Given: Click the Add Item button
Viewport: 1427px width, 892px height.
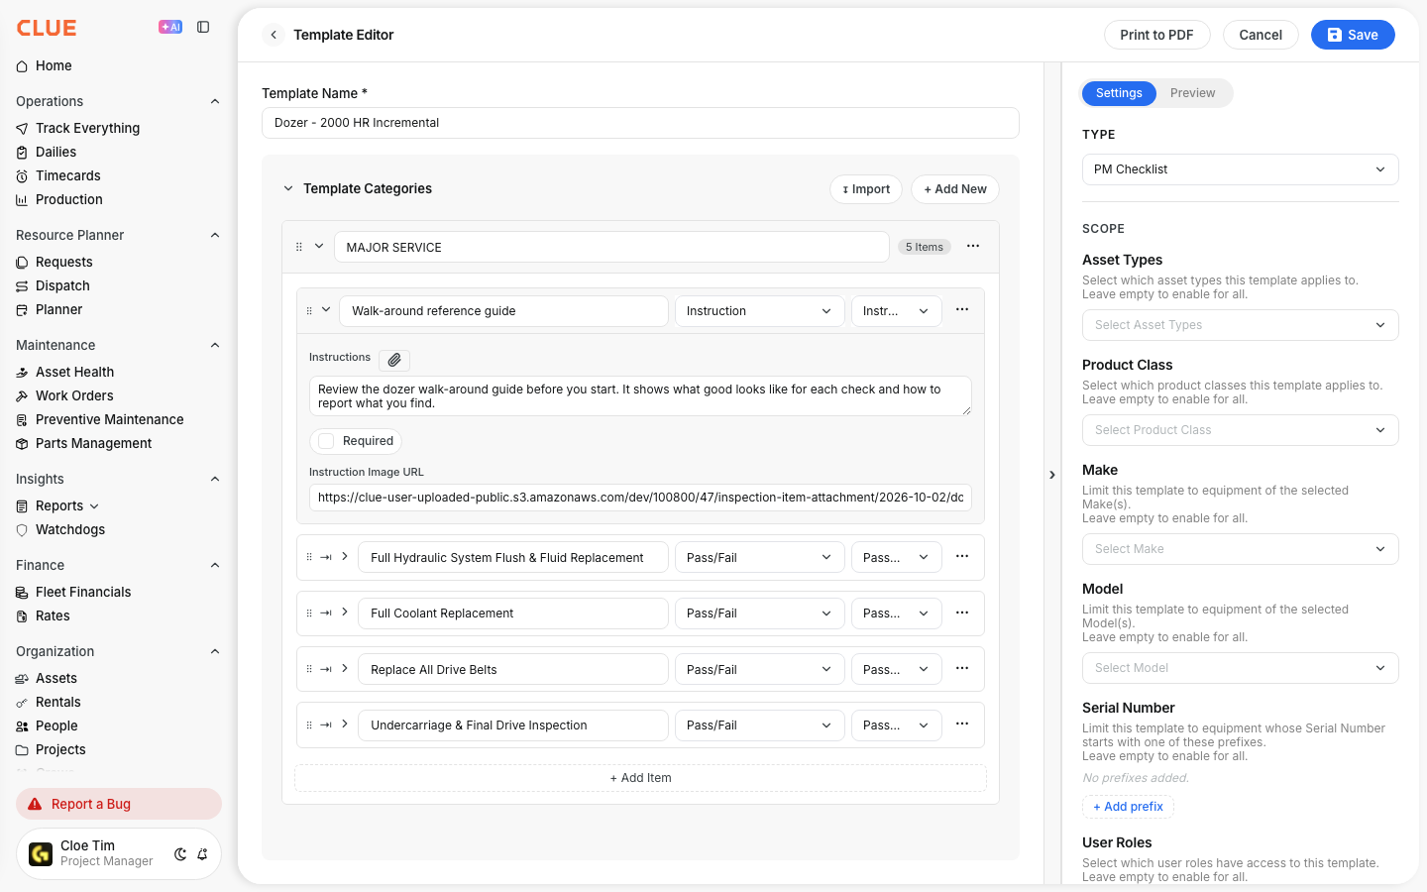Looking at the screenshot, I should click(640, 778).
